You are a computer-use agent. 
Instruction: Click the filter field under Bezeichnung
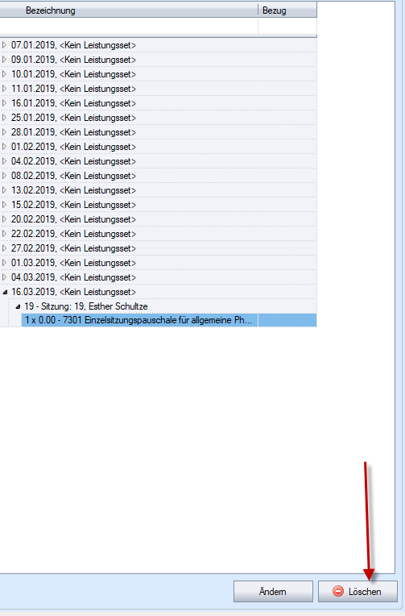[x=129, y=27]
